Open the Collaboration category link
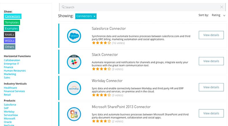 (x=12, y=60)
